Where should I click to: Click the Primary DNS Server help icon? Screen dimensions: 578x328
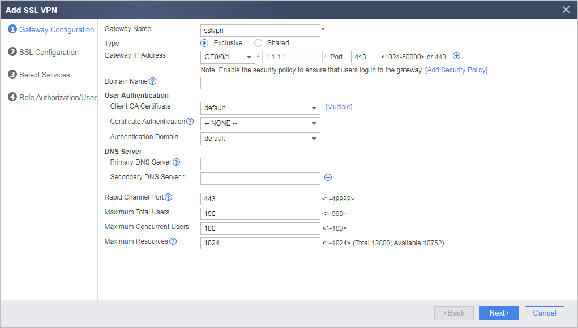177,162
